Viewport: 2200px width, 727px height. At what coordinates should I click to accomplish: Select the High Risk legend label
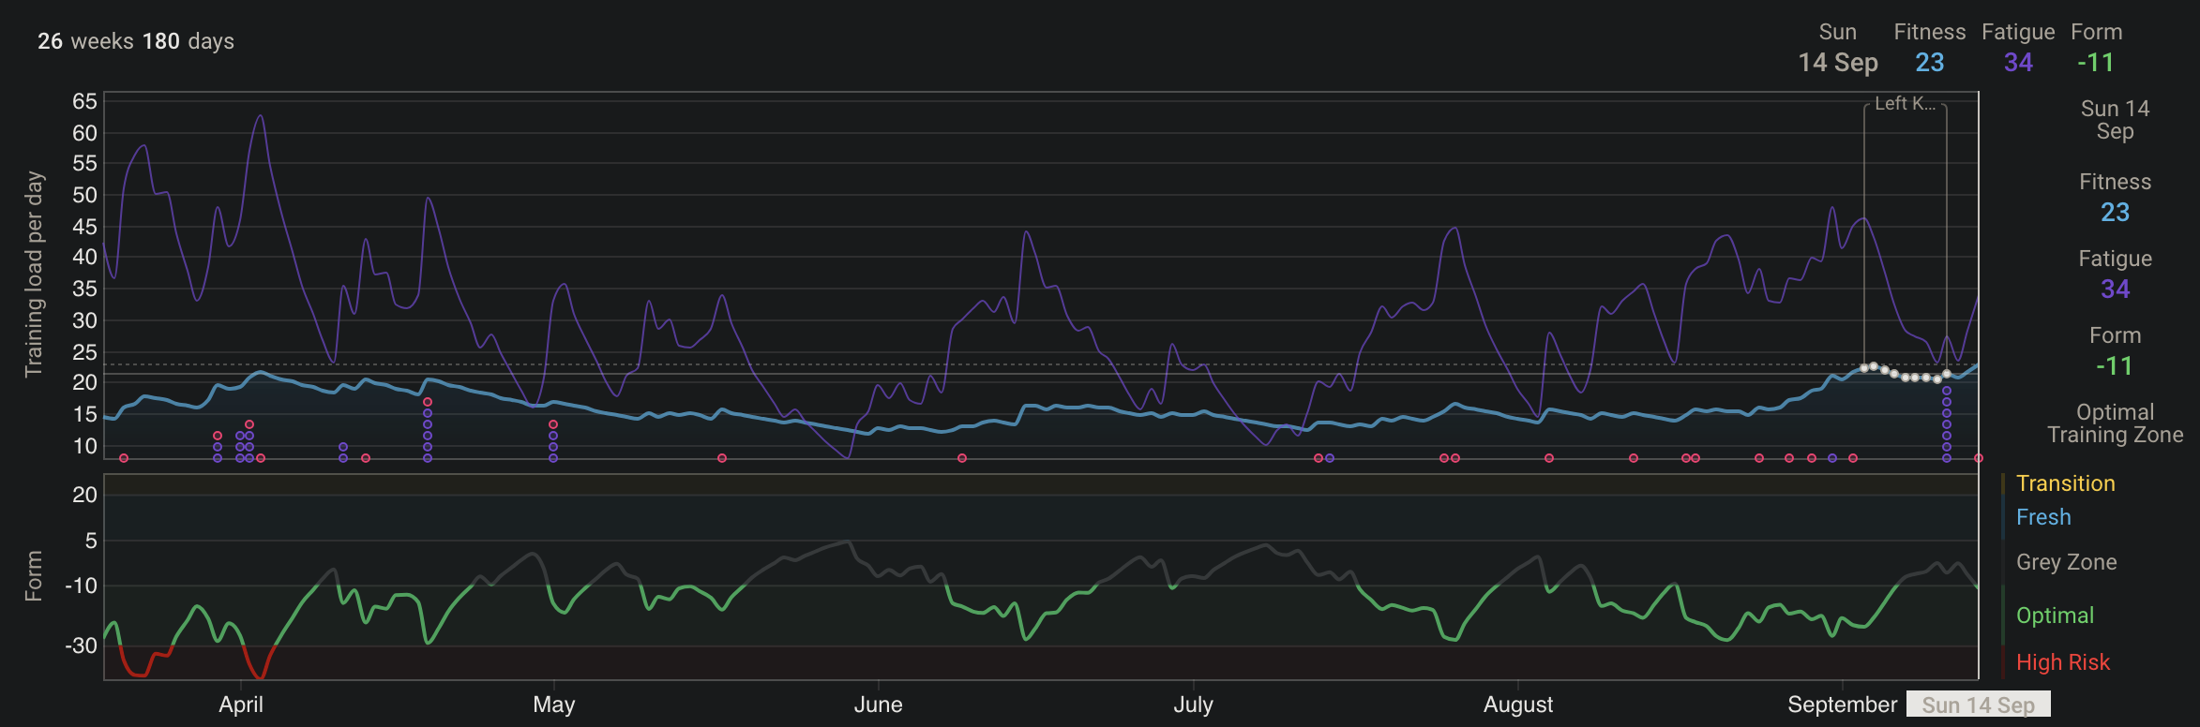(2063, 662)
